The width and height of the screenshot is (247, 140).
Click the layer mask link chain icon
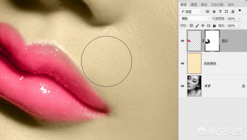(x=203, y=41)
